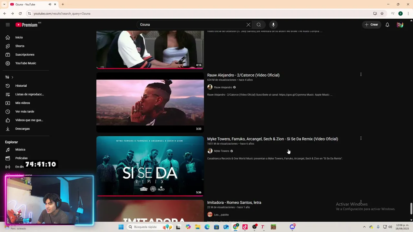Viewport: 413px width, 232px height.
Task: Reload the YouTube page
Action: tap(20, 14)
